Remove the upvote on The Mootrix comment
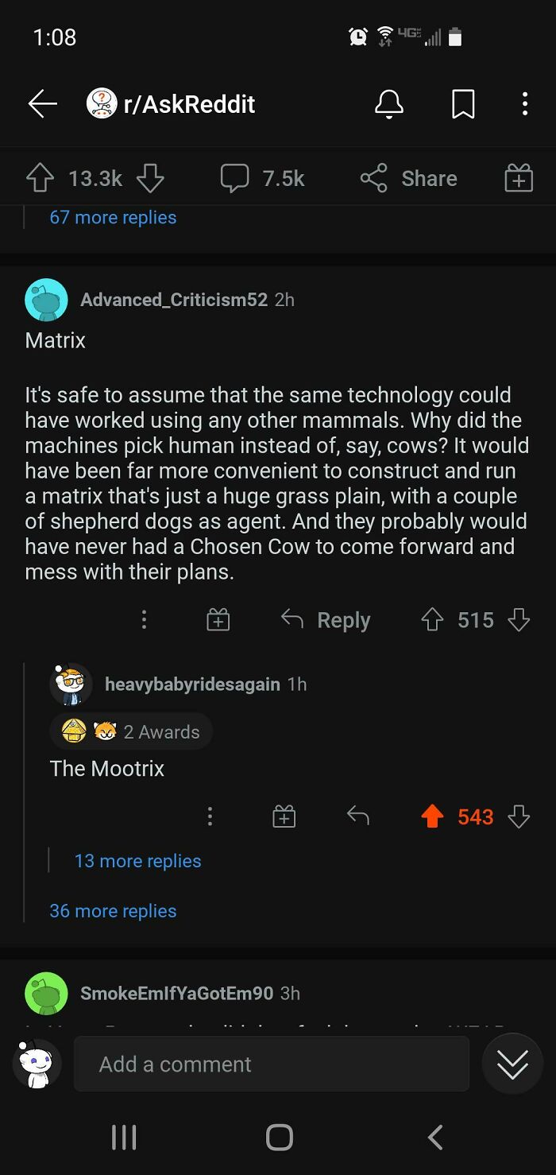The image size is (556, 1175). [433, 816]
